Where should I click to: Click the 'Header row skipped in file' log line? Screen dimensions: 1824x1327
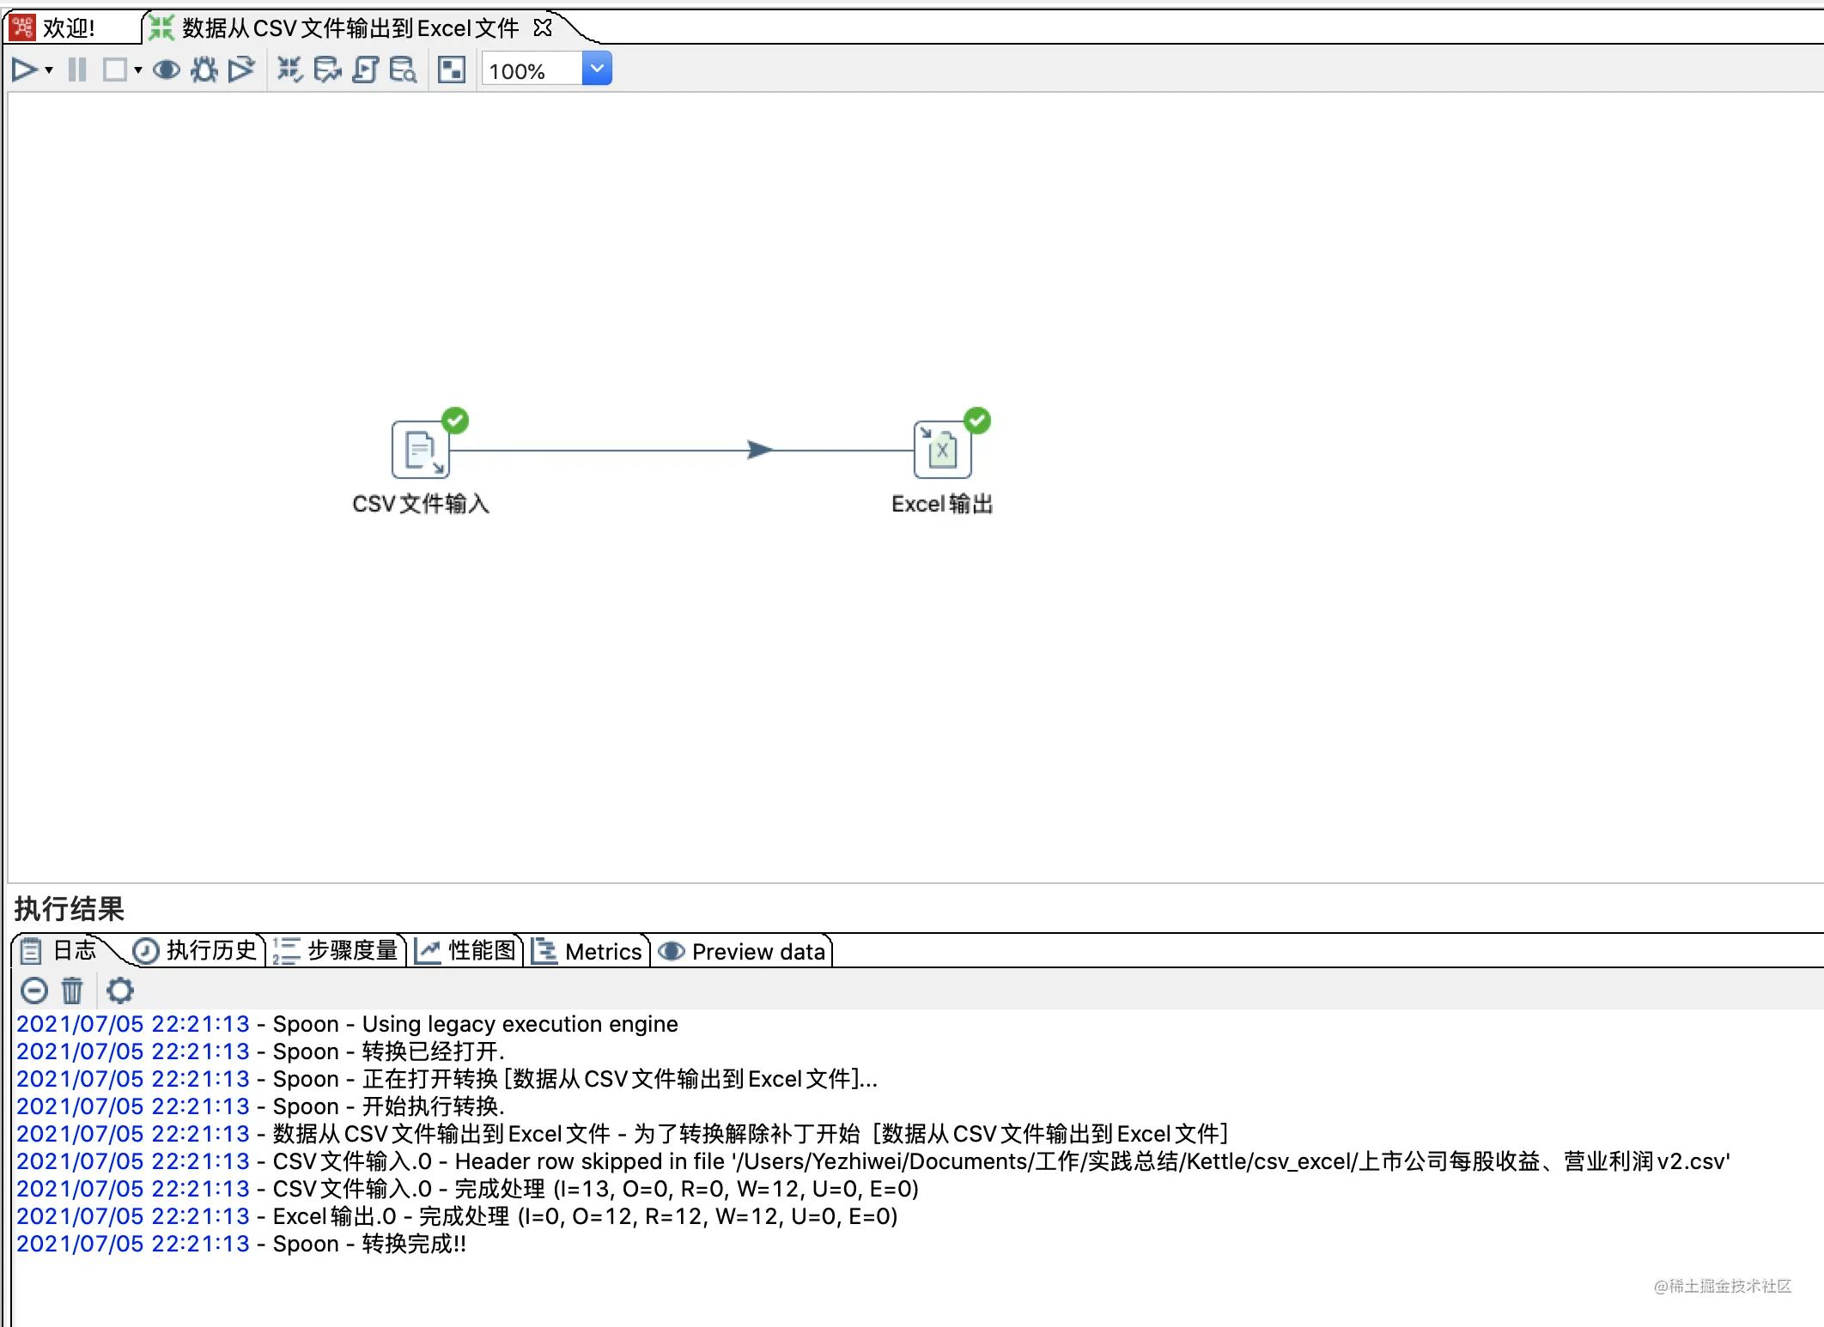[x=873, y=1161]
